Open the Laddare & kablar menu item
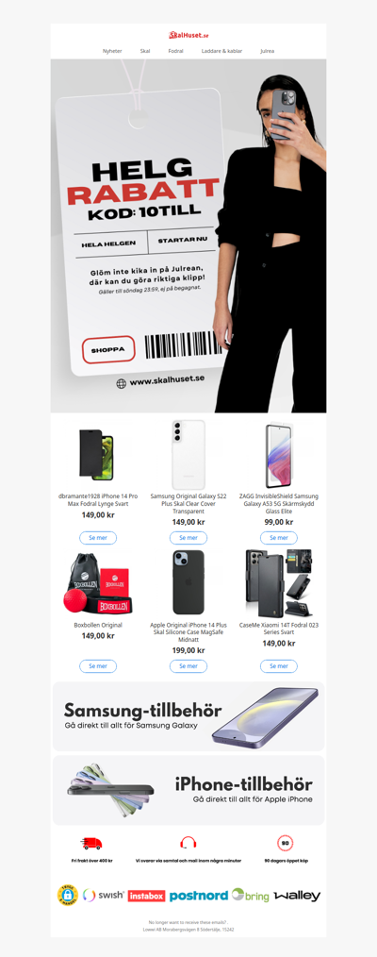This screenshot has height=957, width=377. click(221, 51)
